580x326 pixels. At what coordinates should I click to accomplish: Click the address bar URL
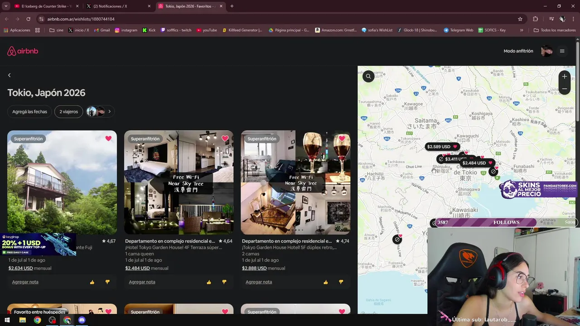81,19
